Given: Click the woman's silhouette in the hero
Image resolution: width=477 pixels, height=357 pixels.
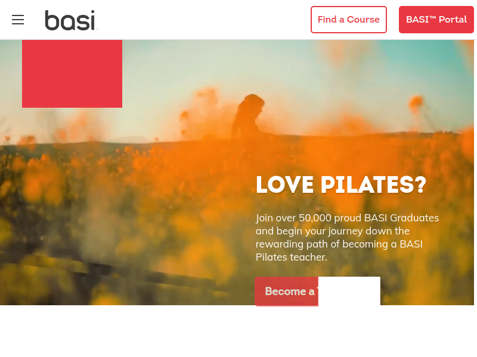Looking at the screenshot, I should 247,116.
